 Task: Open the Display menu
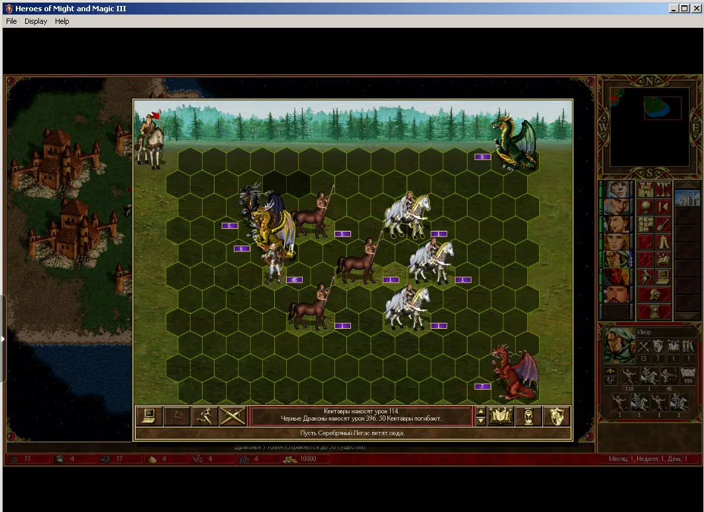[x=36, y=21]
